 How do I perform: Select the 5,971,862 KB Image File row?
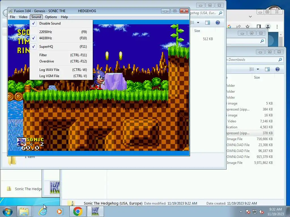(250, 163)
